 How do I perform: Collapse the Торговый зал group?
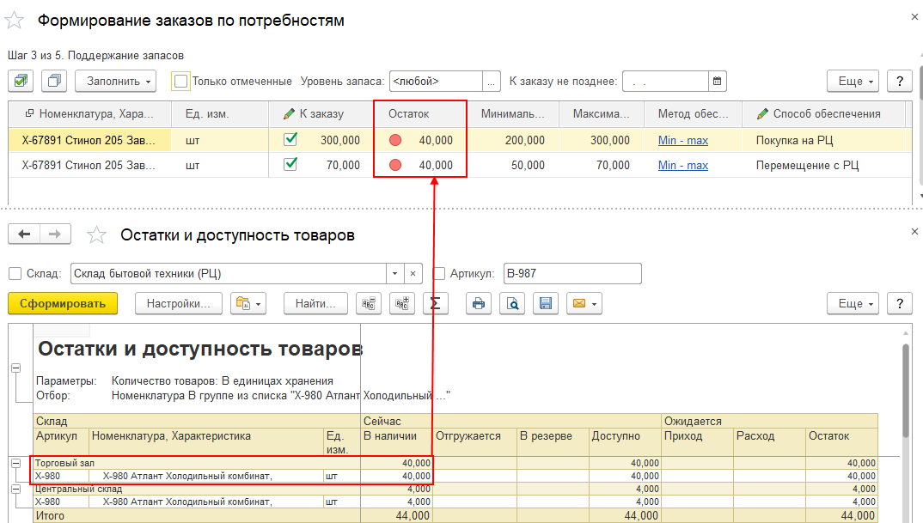click(15, 463)
